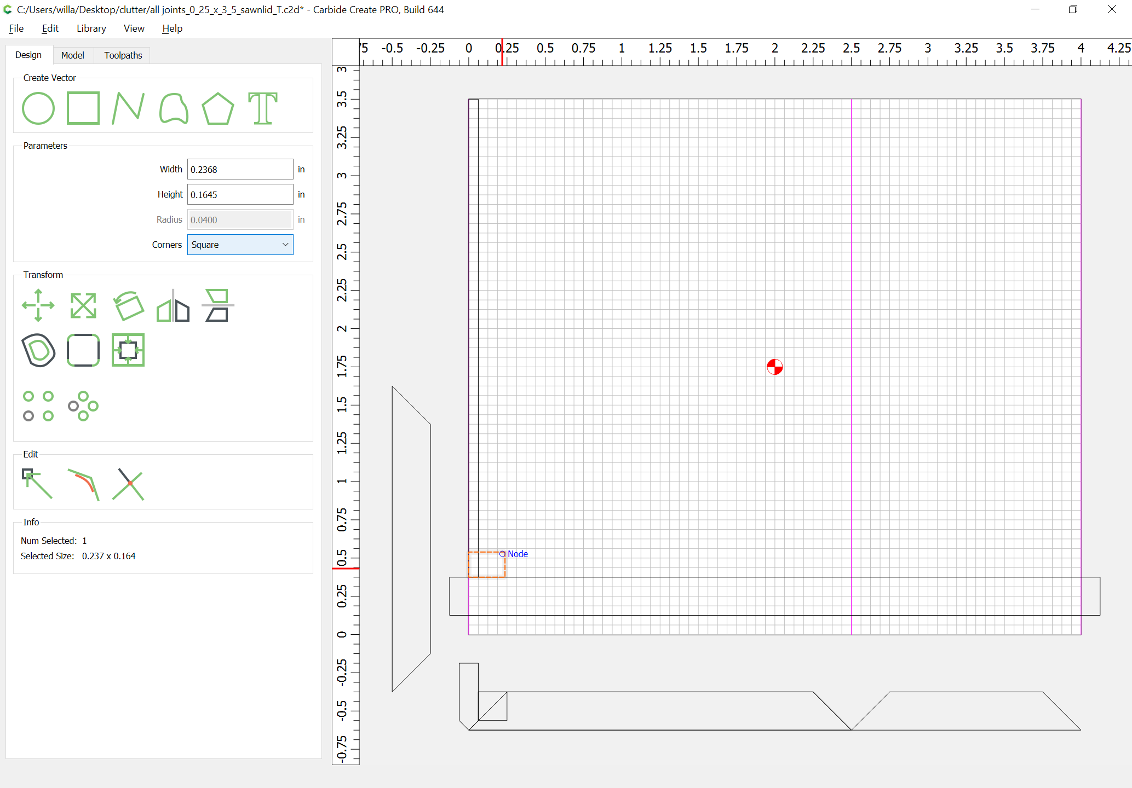
Task: Click the Offset vectors icon
Action: (x=38, y=350)
